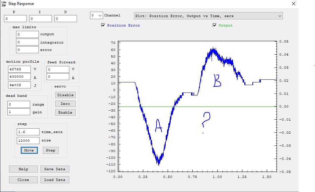The height and width of the screenshot is (192, 315).
Task: Click the Move button
Action: (29, 150)
